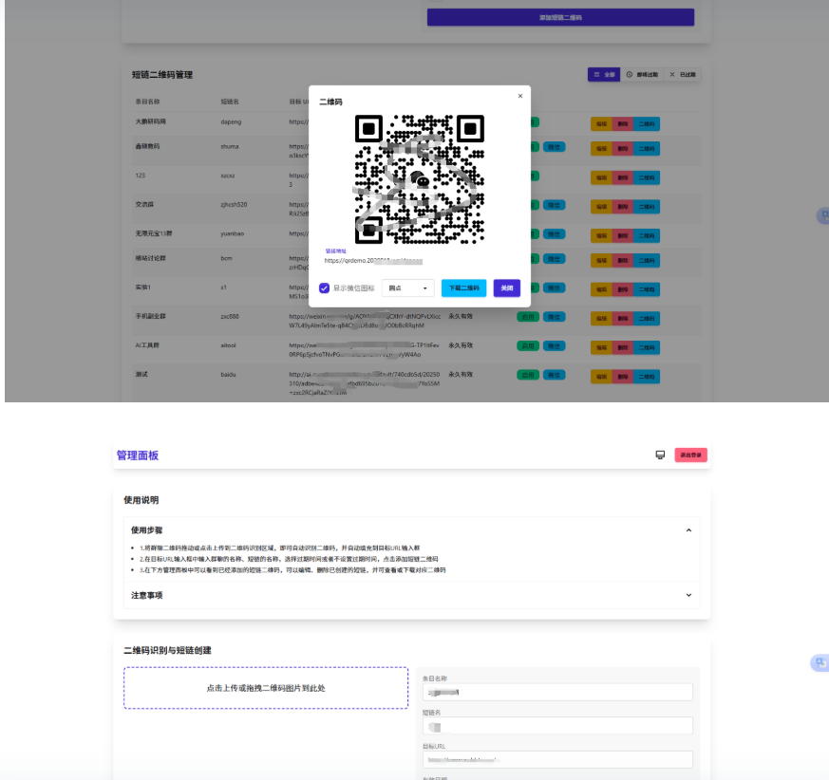Image resolution: width=829 pixels, height=780 pixels.
Task: Click the floating widget icon beside the table
Action: tap(823, 215)
